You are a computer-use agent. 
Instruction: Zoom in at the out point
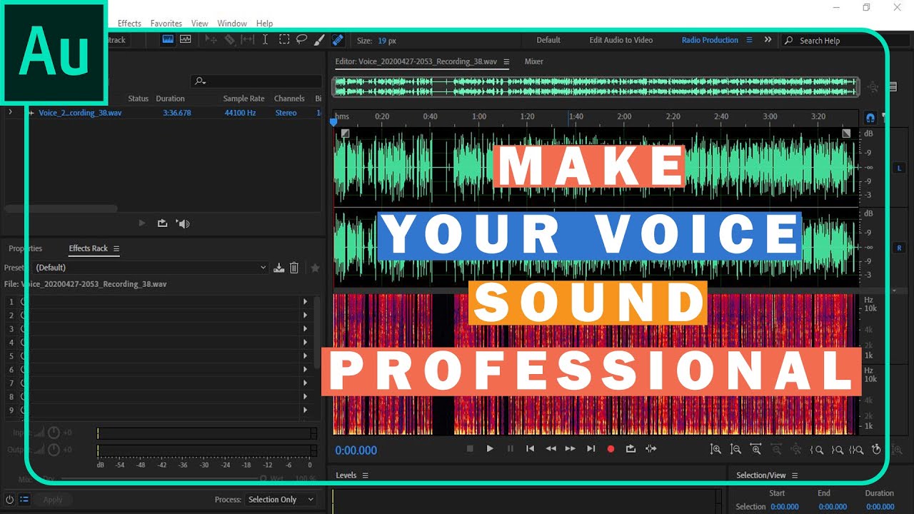coord(837,449)
